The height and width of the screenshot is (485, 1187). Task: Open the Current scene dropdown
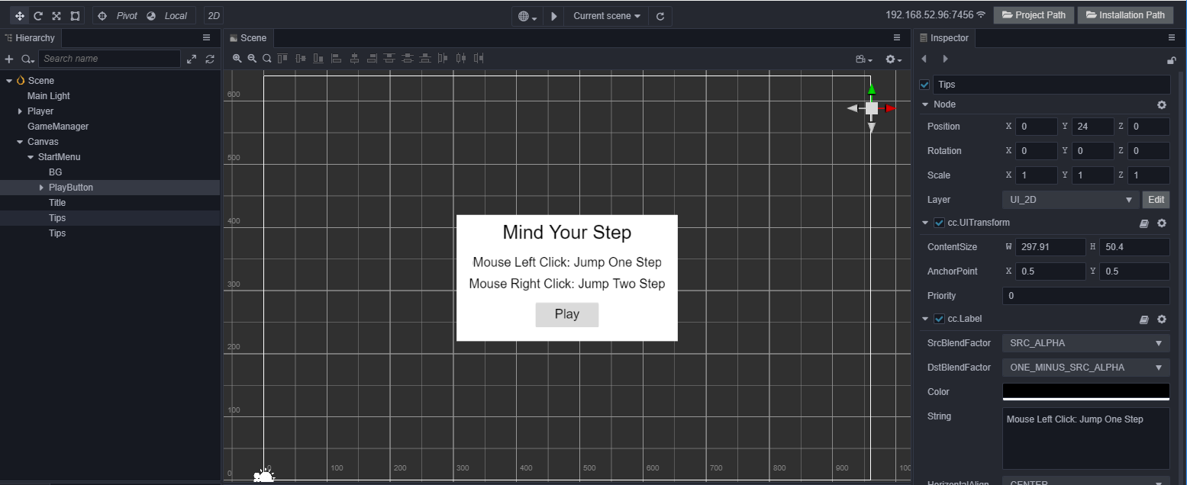click(x=607, y=16)
